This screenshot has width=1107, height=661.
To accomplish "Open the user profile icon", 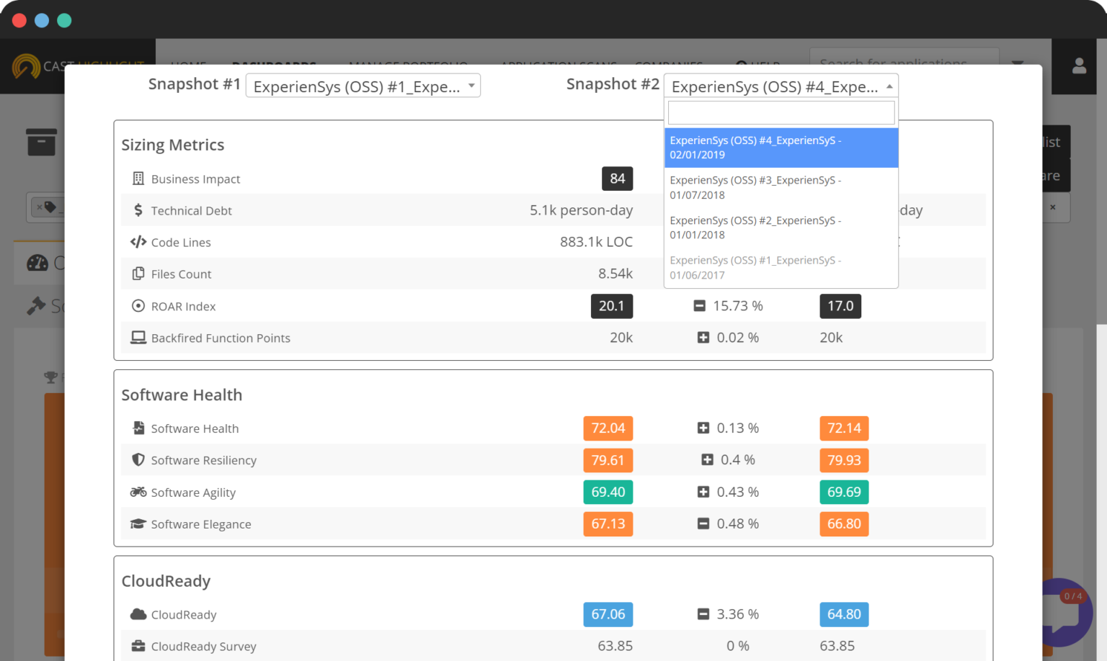I will point(1079,66).
